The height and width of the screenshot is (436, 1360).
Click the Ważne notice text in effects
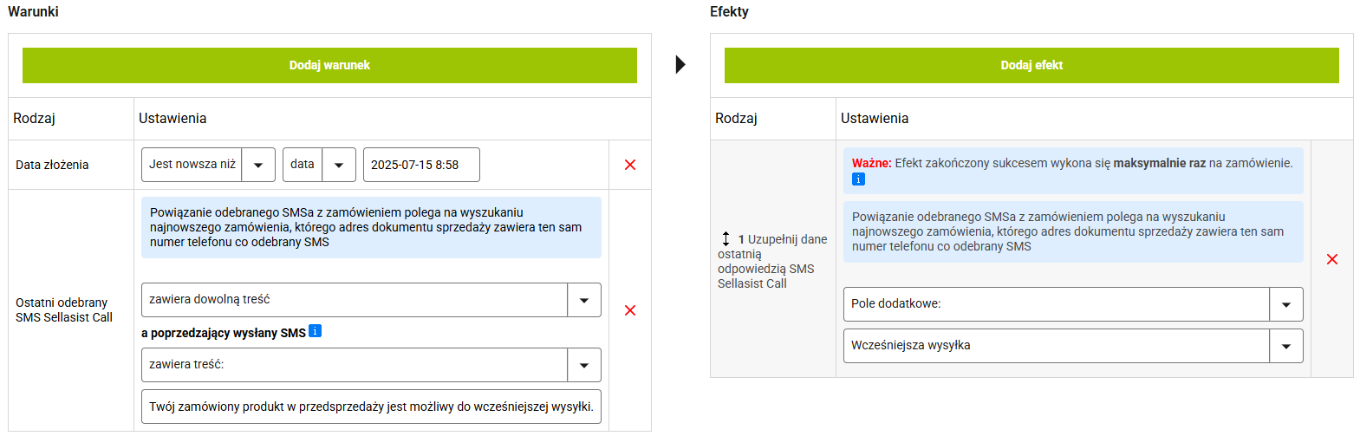(x=1072, y=163)
